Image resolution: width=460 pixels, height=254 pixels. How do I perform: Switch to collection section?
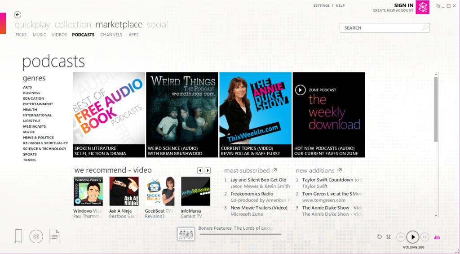(x=73, y=24)
